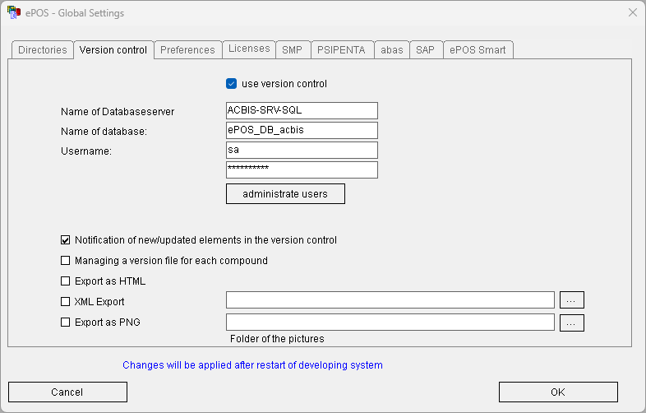This screenshot has height=413, width=646.
Task: Click the masked password field
Action: tap(302, 170)
